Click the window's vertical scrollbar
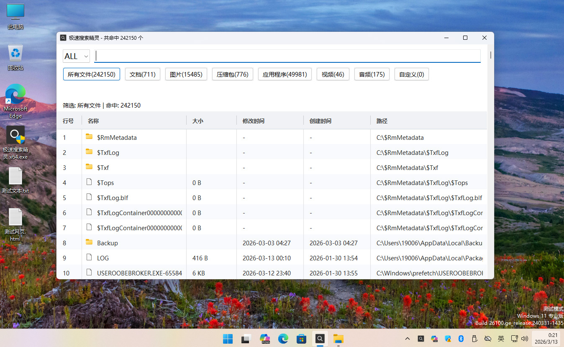The width and height of the screenshot is (564, 347). click(x=490, y=55)
